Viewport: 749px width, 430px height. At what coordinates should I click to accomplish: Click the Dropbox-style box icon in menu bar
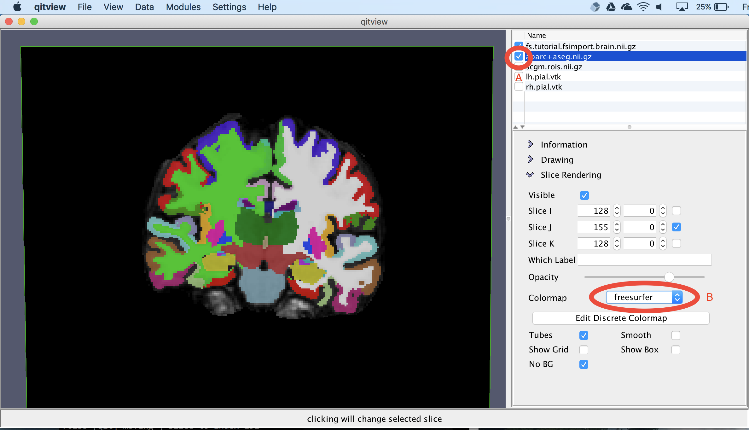pyautogui.click(x=595, y=7)
